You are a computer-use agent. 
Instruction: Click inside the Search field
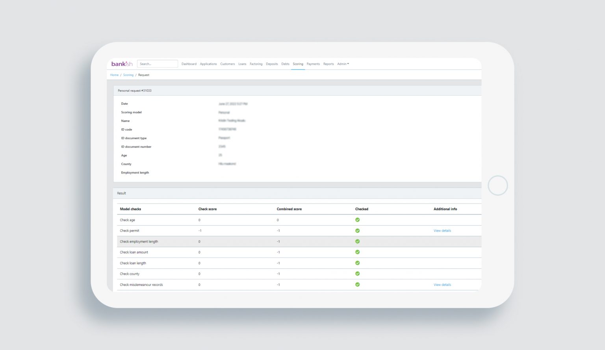pyautogui.click(x=157, y=63)
